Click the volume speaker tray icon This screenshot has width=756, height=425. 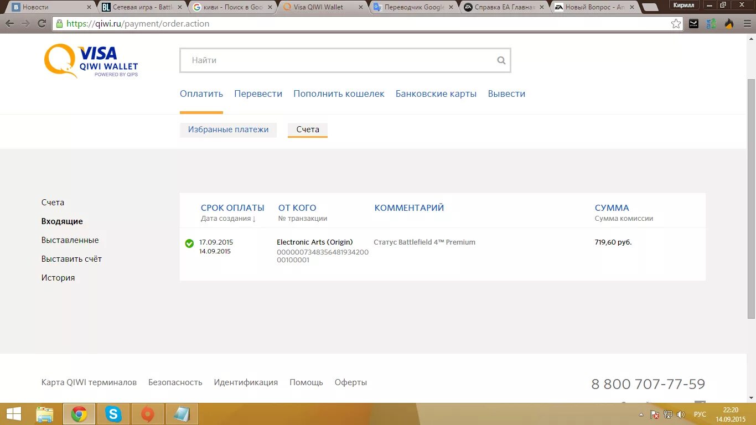tap(681, 414)
